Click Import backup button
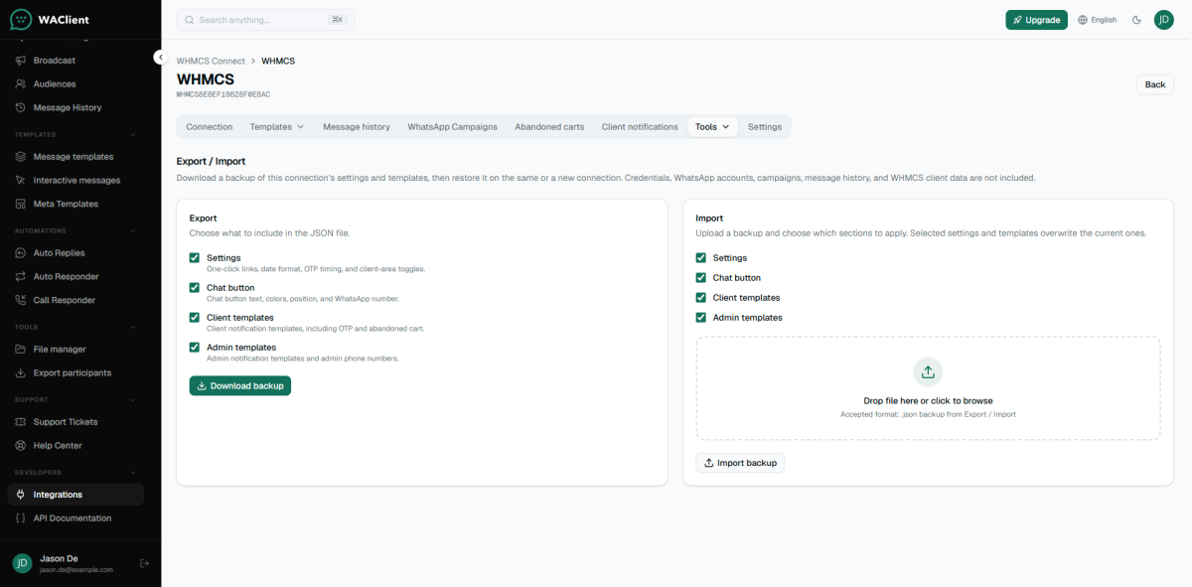The width and height of the screenshot is (1192, 587). [740, 463]
